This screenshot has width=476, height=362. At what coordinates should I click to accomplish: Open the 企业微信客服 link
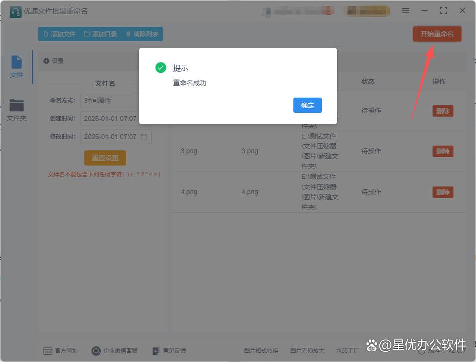pos(114,351)
